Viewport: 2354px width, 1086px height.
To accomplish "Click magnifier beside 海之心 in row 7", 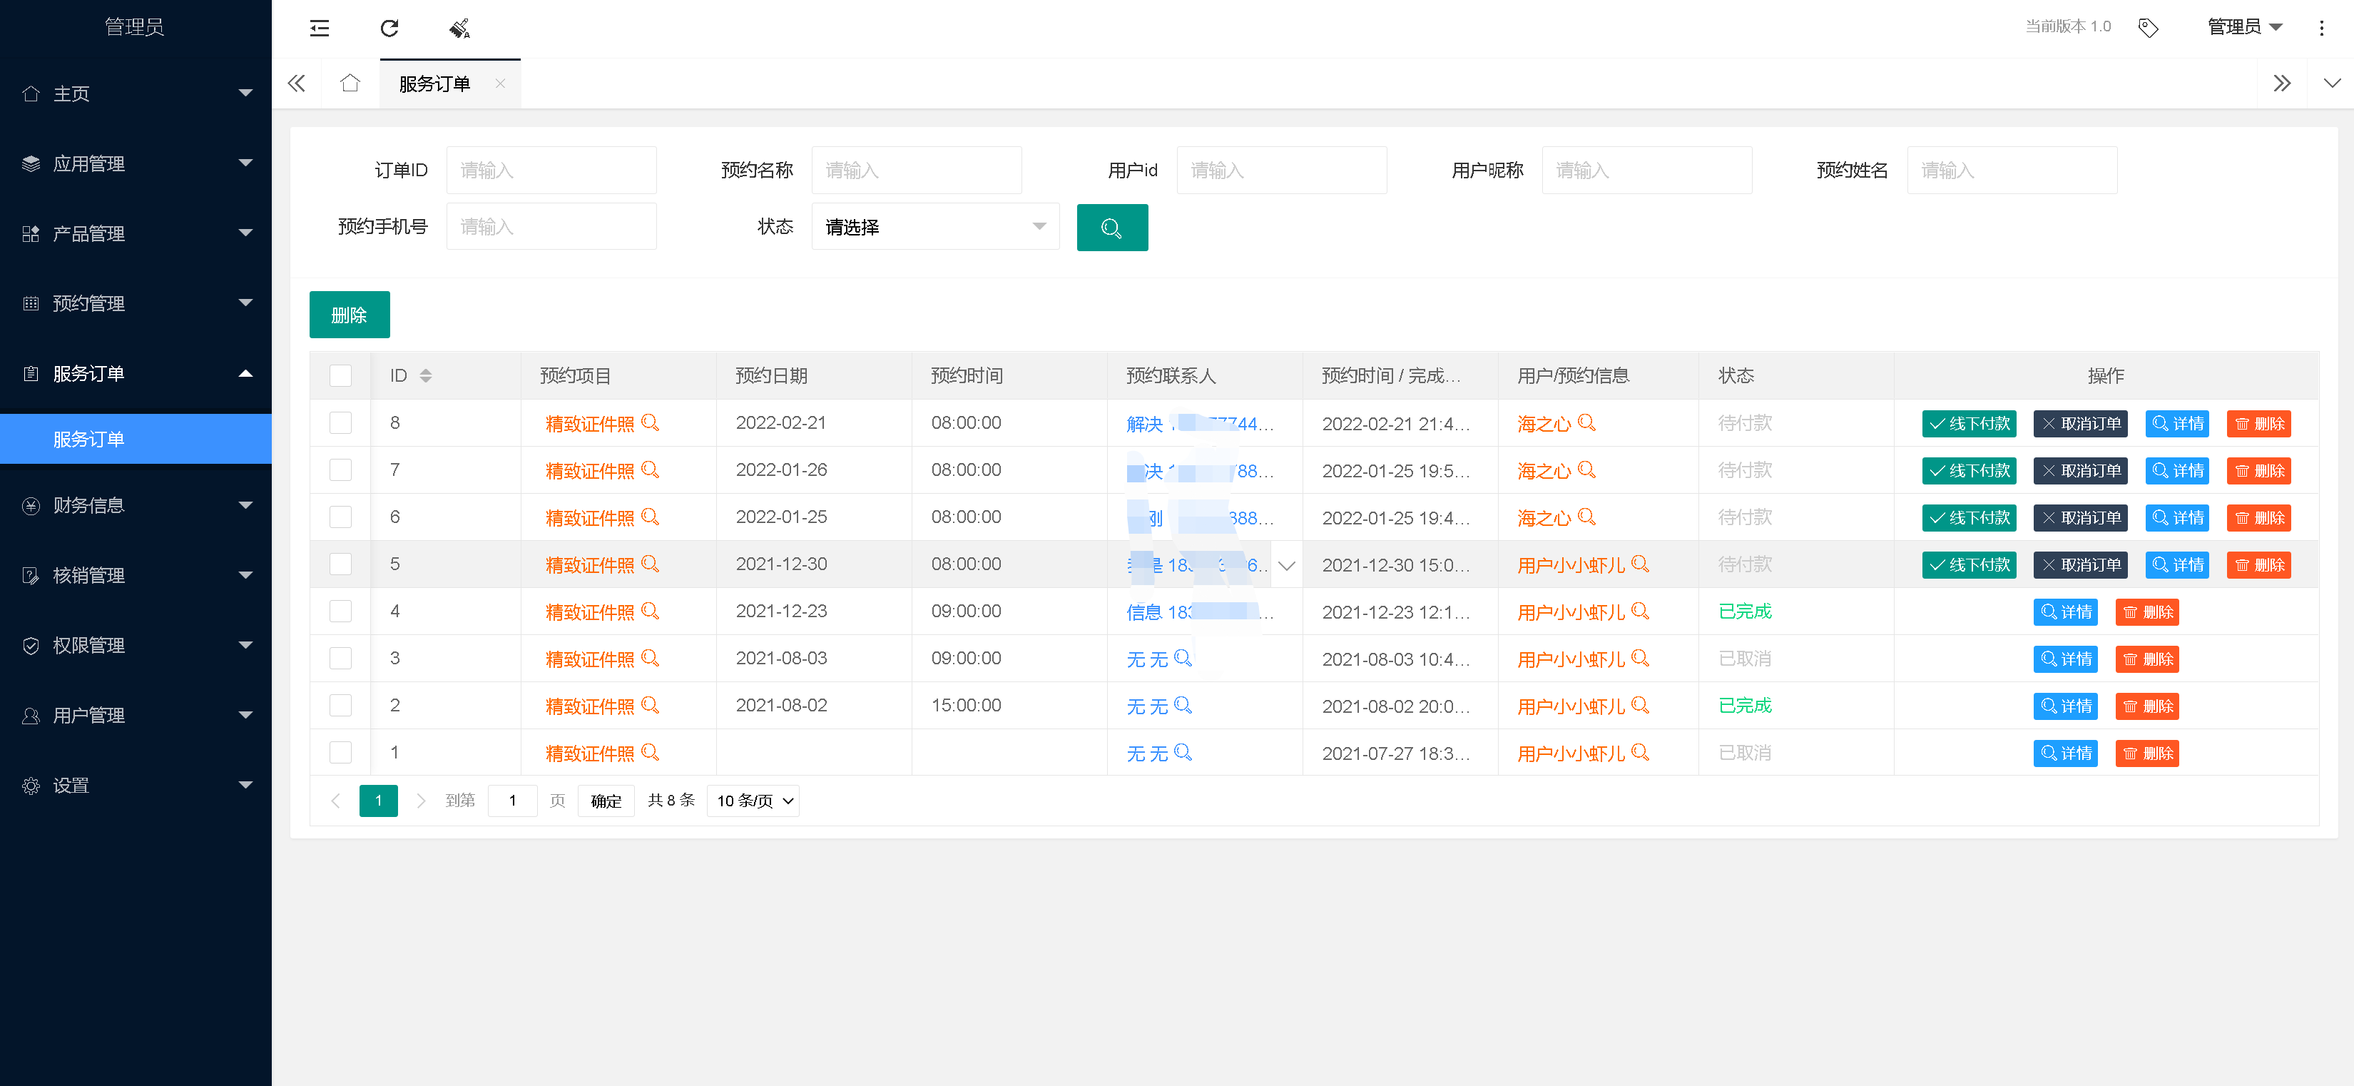I will (1586, 470).
